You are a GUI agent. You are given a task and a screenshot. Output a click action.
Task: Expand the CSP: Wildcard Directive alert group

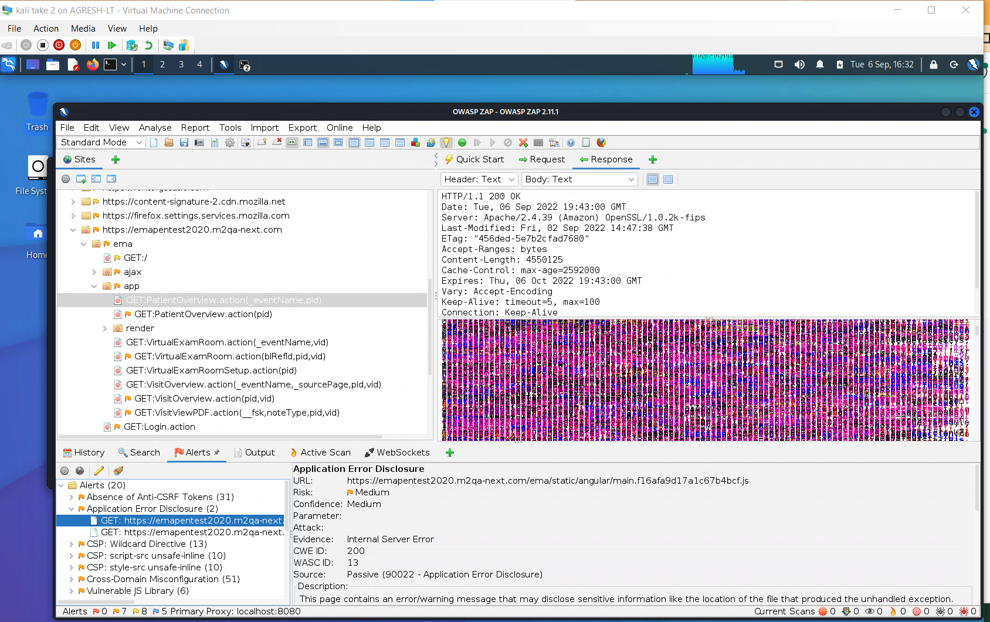coord(71,544)
